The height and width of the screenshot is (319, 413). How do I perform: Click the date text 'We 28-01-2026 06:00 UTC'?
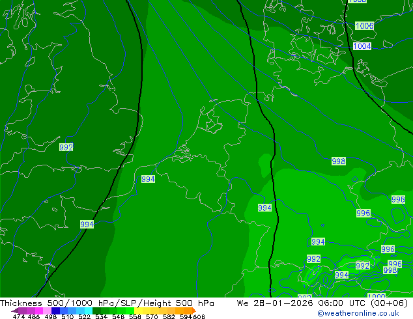tap(302, 303)
